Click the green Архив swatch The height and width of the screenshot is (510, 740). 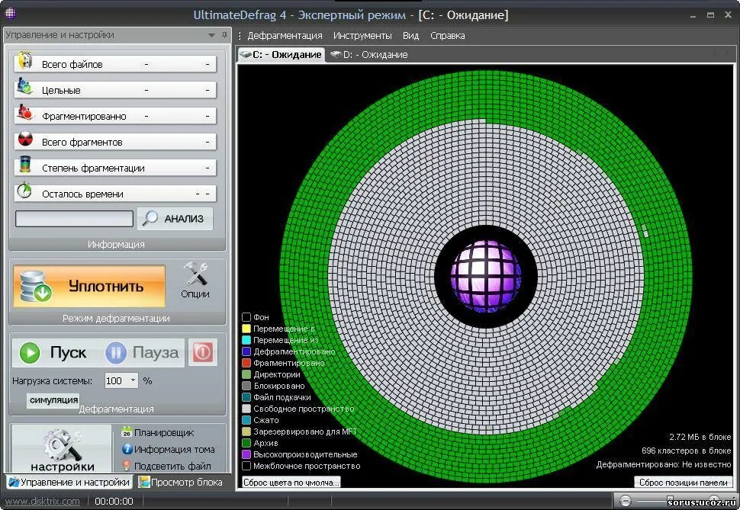pyautogui.click(x=246, y=443)
